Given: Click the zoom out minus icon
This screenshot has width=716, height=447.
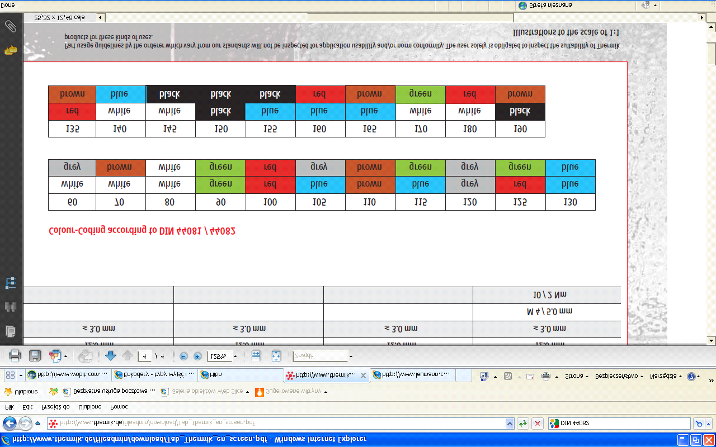Looking at the screenshot, I should coord(183,356).
